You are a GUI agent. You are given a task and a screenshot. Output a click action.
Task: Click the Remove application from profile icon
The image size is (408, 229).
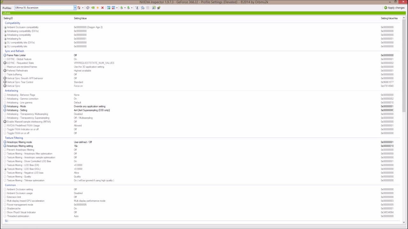pyautogui.click(x=113, y=8)
